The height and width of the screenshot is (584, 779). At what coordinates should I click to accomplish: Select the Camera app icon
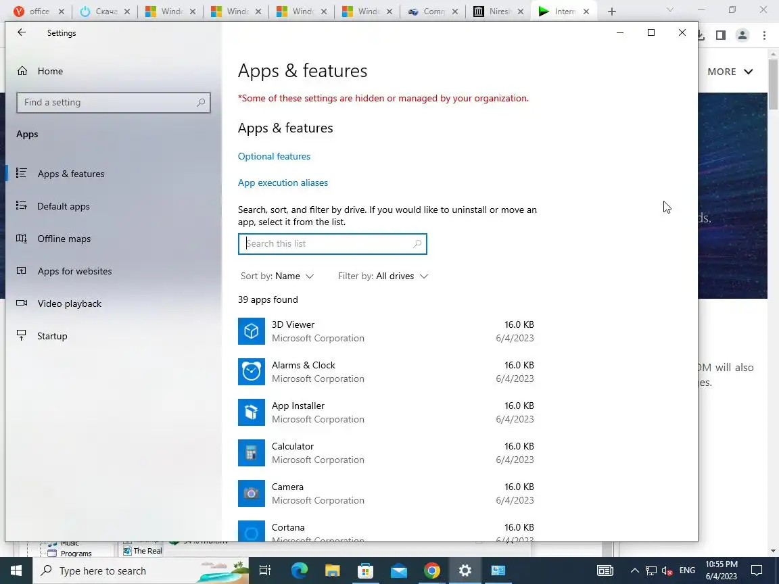click(252, 493)
